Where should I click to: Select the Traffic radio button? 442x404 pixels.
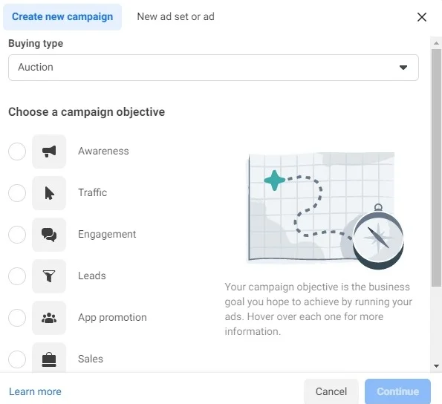[17, 193]
